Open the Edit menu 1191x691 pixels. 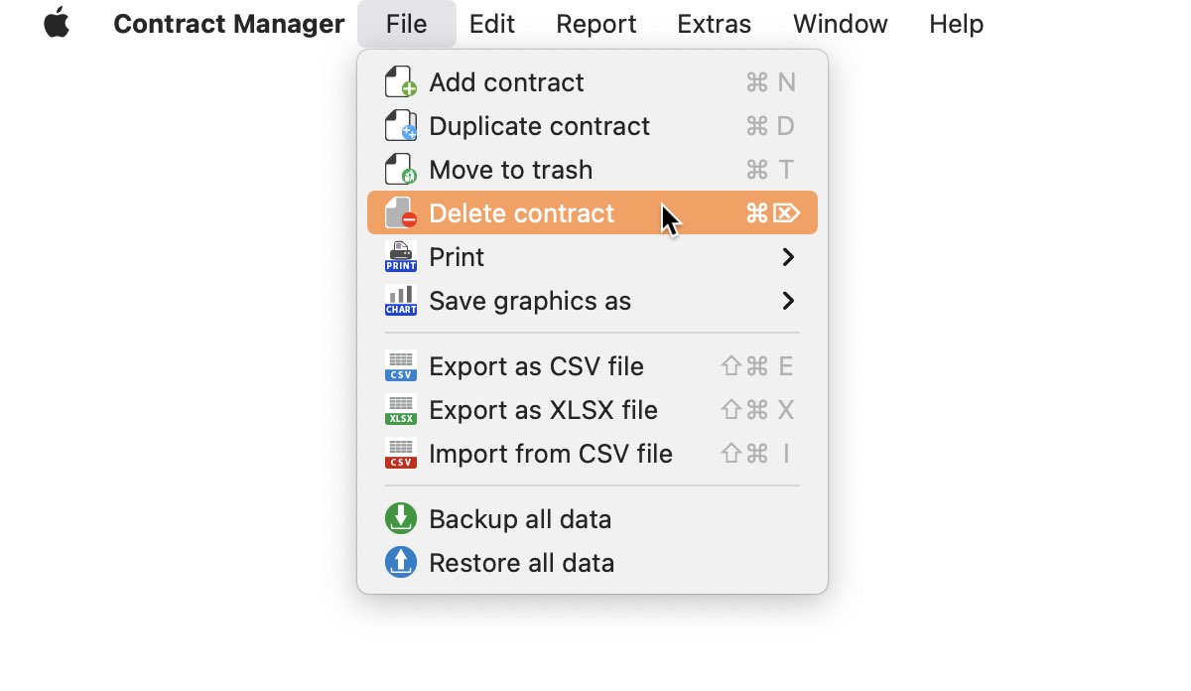(492, 24)
